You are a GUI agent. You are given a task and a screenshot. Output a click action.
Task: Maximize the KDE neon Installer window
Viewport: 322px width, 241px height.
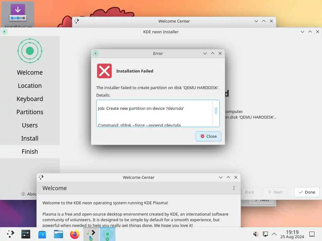point(310,32)
